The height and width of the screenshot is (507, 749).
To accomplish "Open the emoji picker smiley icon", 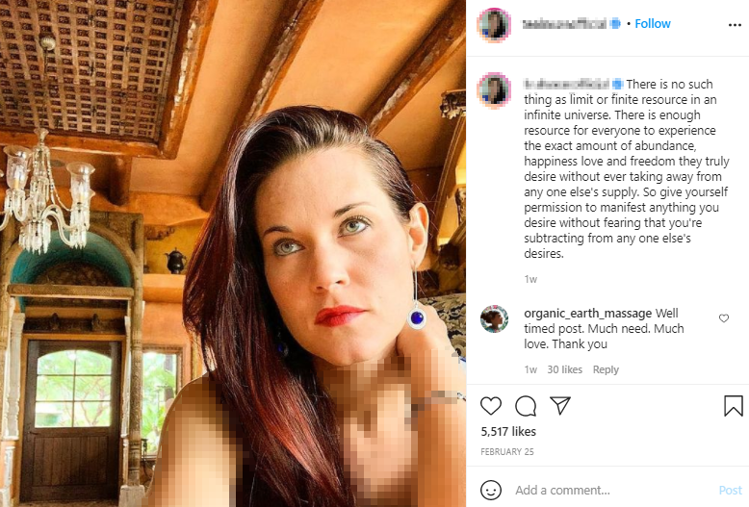I will (491, 490).
